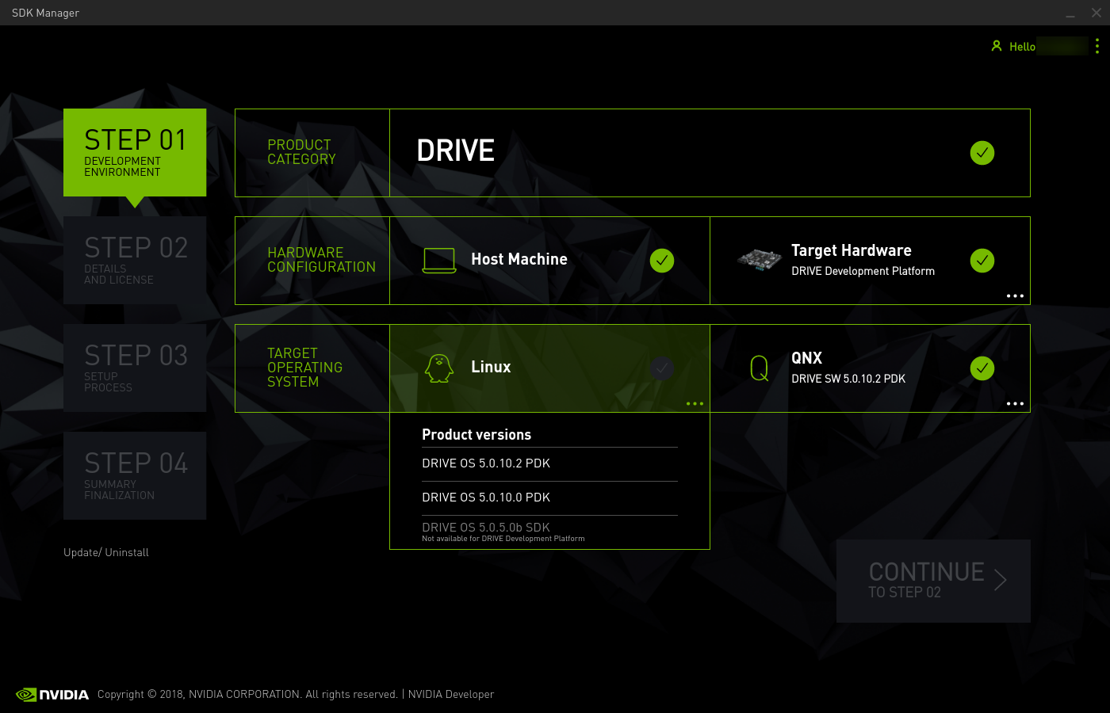Image resolution: width=1110 pixels, height=713 pixels.
Task: Toggle the QNX selection checkmark
Action: (x=982, y=368)
